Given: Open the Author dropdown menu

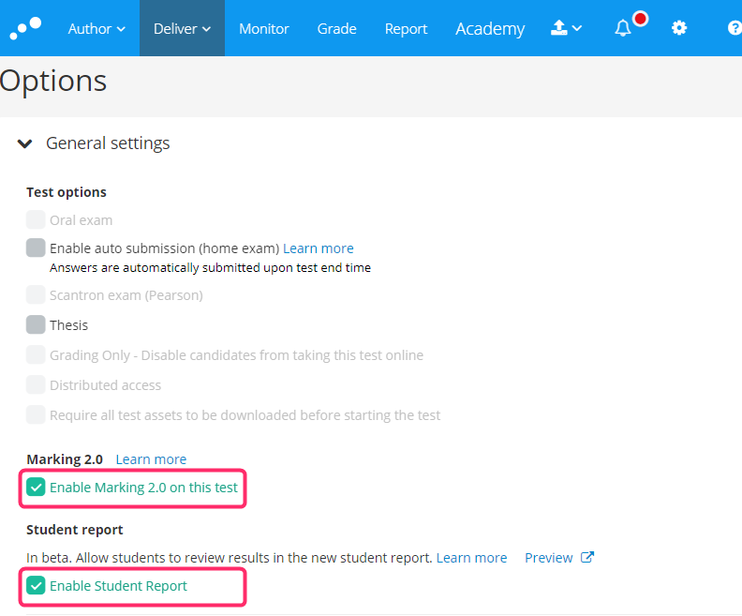Looking at the screenshot, I should (96, 28).
